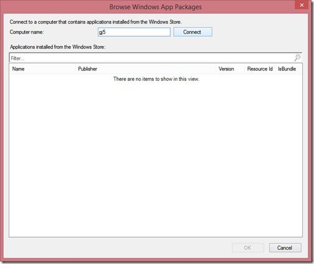Click divider between Name and Publisher columns
The height and width of the screenshot is (264, 314).
(x=75, y=68)
